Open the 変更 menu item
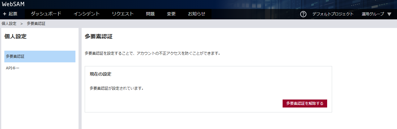 click(x=171, y=14)
